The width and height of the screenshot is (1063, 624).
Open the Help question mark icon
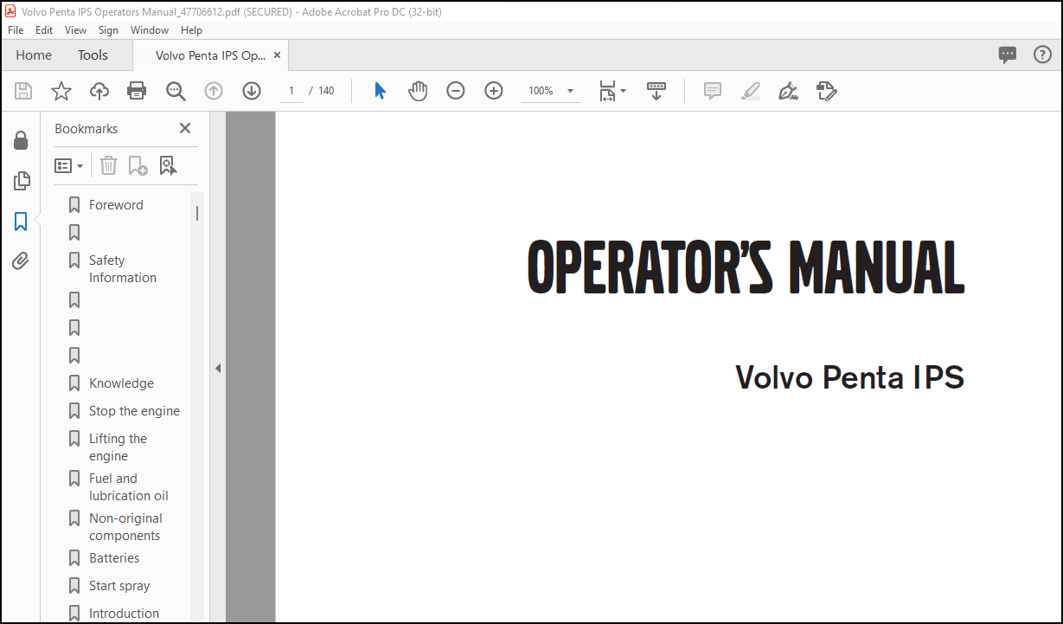coord(1042,55)
